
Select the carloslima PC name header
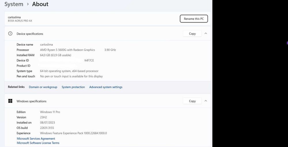tap(14, 17)
